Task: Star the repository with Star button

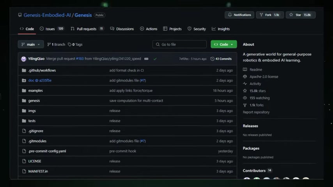Action: coord(301,15)
